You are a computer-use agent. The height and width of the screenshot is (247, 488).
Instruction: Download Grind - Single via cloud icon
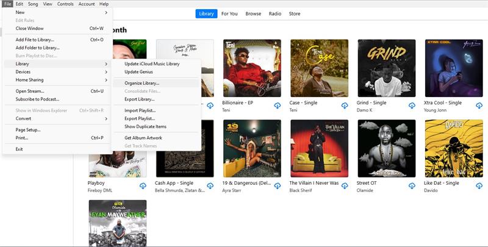pos(412,106)
